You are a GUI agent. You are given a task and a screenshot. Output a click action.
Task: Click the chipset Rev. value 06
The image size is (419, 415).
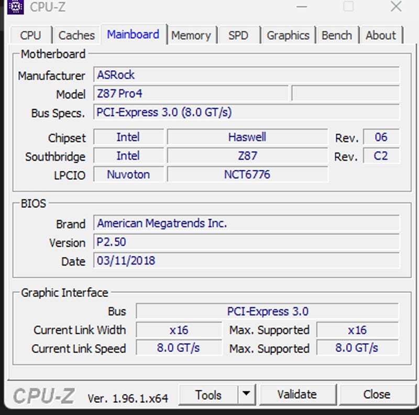(x=381, y=137)
